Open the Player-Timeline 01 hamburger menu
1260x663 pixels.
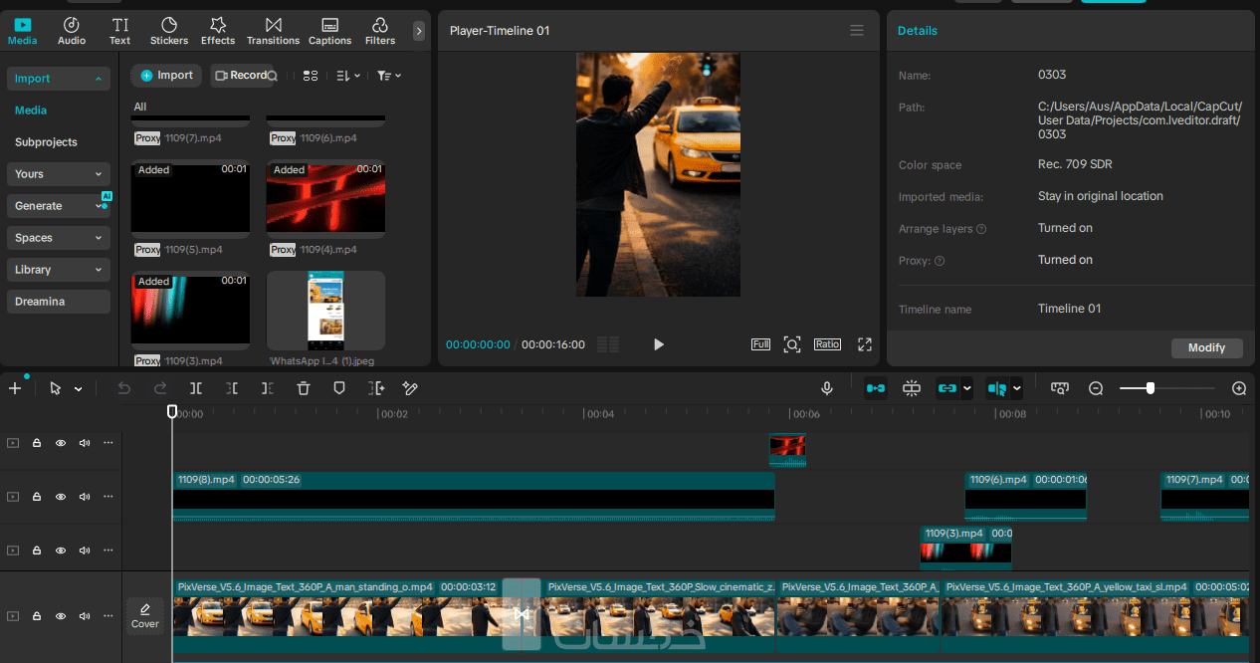tap(857, 31)
